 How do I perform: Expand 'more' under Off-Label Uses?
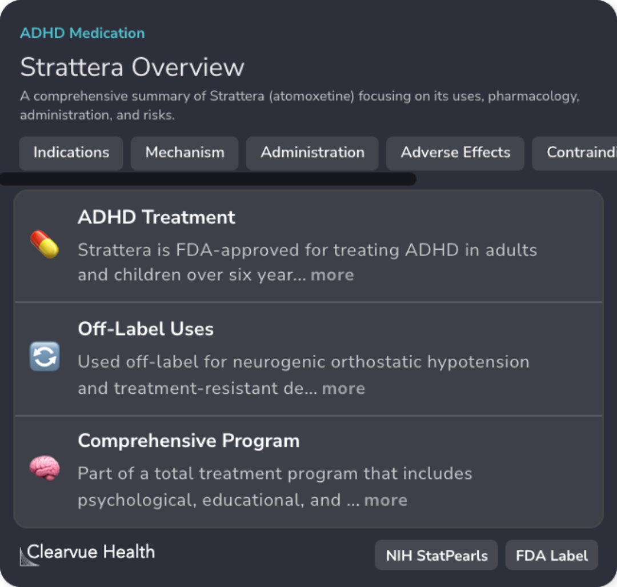(343, 388)
